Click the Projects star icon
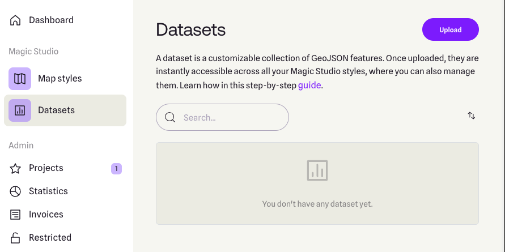The width and height of the screenshot is (505, 252). click(x=15, y=168)
